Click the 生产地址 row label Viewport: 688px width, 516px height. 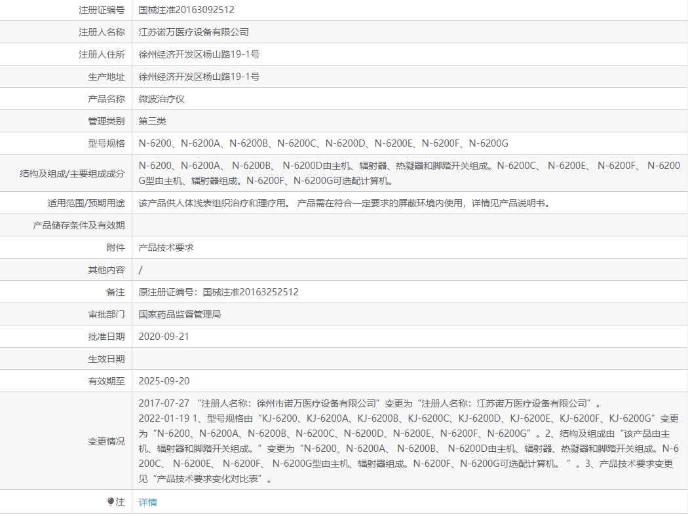[107, 77]
